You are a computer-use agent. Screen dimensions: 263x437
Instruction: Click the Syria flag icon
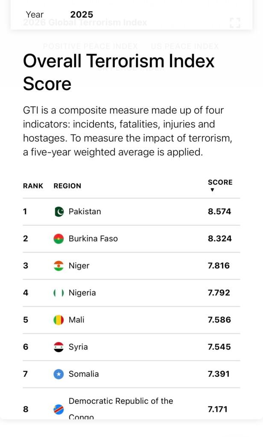(x=59, y=347)
